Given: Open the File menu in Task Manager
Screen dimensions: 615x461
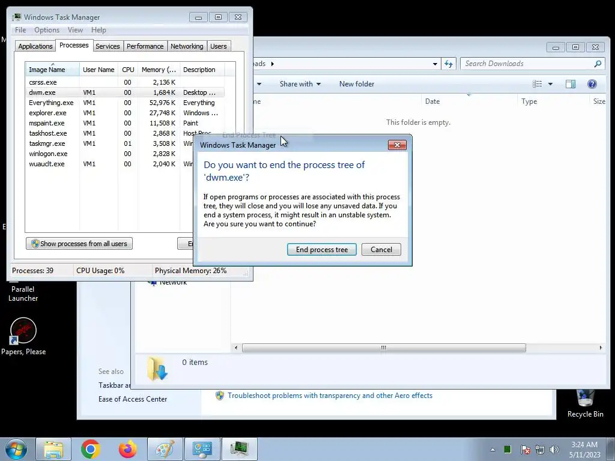Looking at the screenshot, I should click(x=20, y=30).
